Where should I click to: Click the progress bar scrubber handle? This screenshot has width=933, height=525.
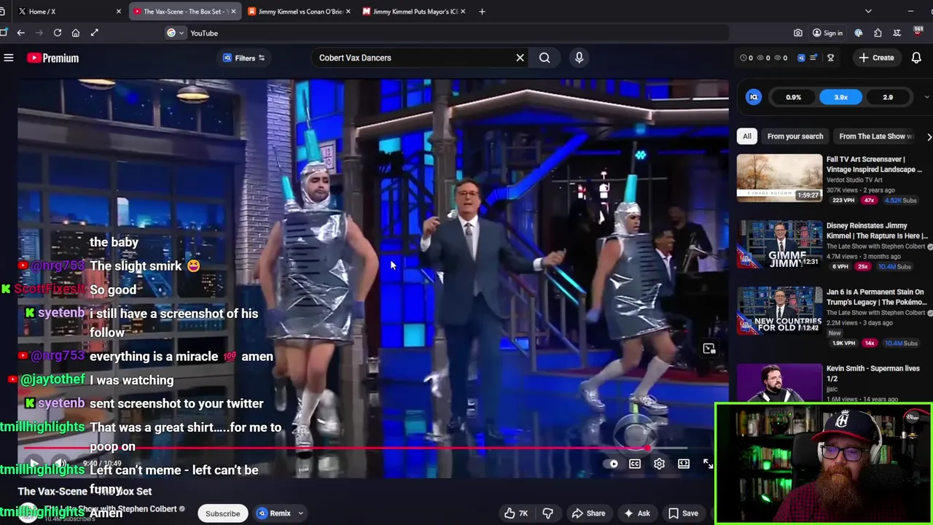(647, 448)
